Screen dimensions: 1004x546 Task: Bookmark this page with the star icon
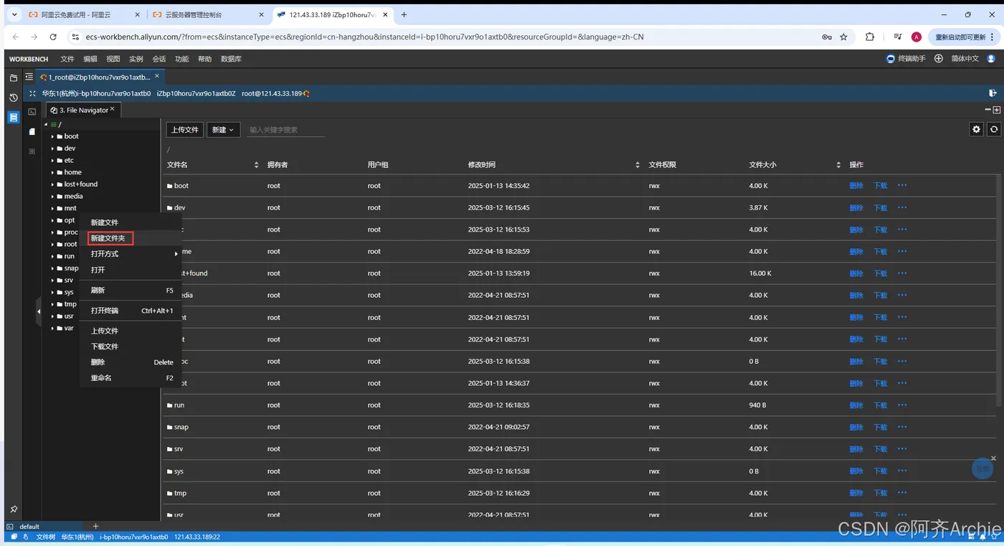click(844, 37)
